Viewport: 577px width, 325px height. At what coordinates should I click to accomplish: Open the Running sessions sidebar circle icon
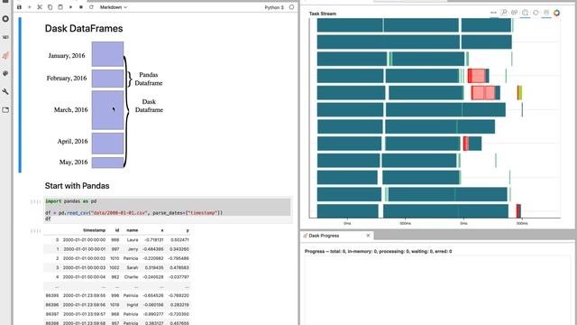[x=5, y=19]
